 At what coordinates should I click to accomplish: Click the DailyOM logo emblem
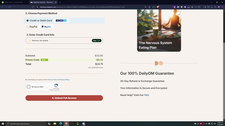(x=159, y=63)
